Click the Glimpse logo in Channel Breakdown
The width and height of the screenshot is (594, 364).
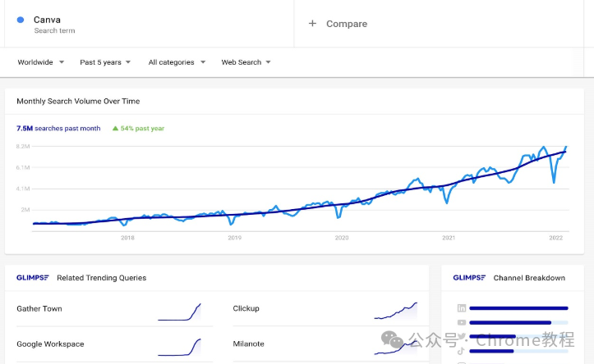pyautogui.click(x=469, y=277)
